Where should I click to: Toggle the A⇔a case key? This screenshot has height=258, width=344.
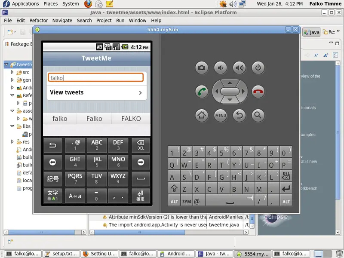pos(75,196)
